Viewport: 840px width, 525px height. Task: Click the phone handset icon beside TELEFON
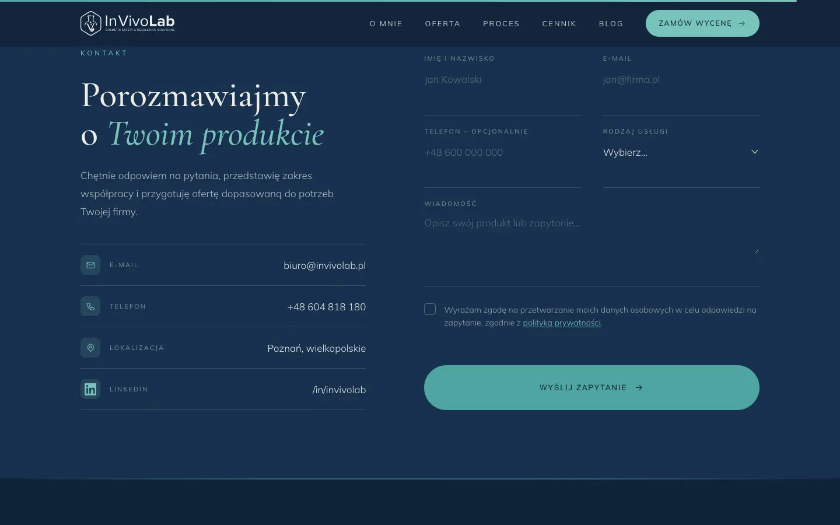click(90, 306)
